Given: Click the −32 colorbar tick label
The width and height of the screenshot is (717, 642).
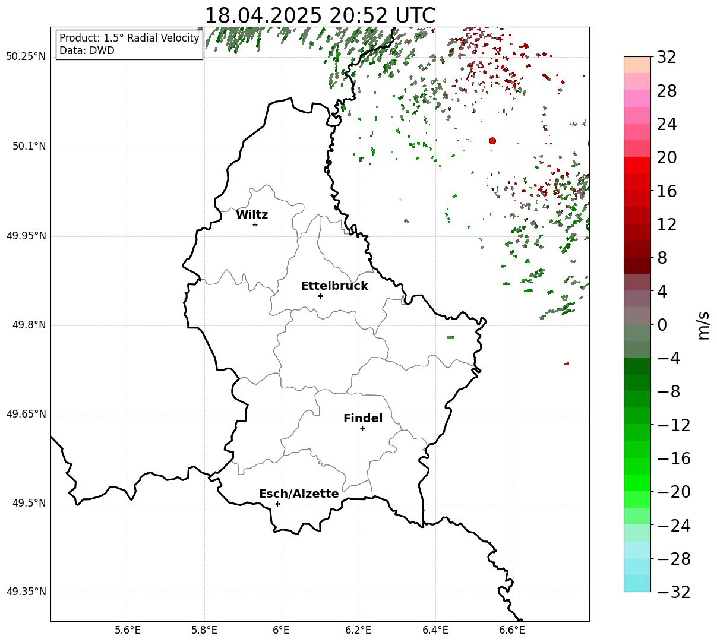Looking at the screenshot, I should click(673, 592).
